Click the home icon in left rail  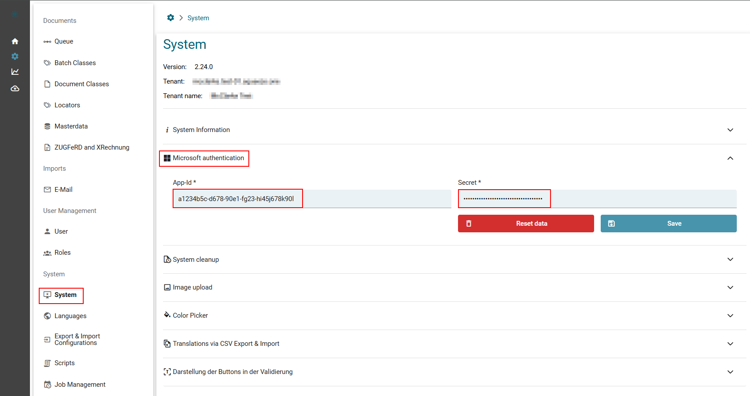pyautogui.click(x=15, y=41)
